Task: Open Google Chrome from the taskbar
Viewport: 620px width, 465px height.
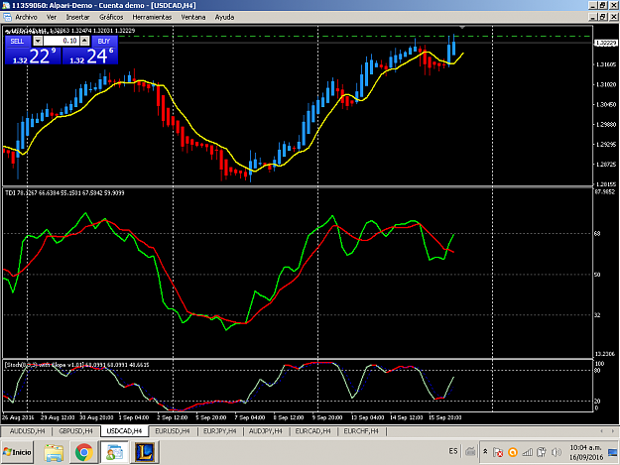Action: [x=84, y=453]
